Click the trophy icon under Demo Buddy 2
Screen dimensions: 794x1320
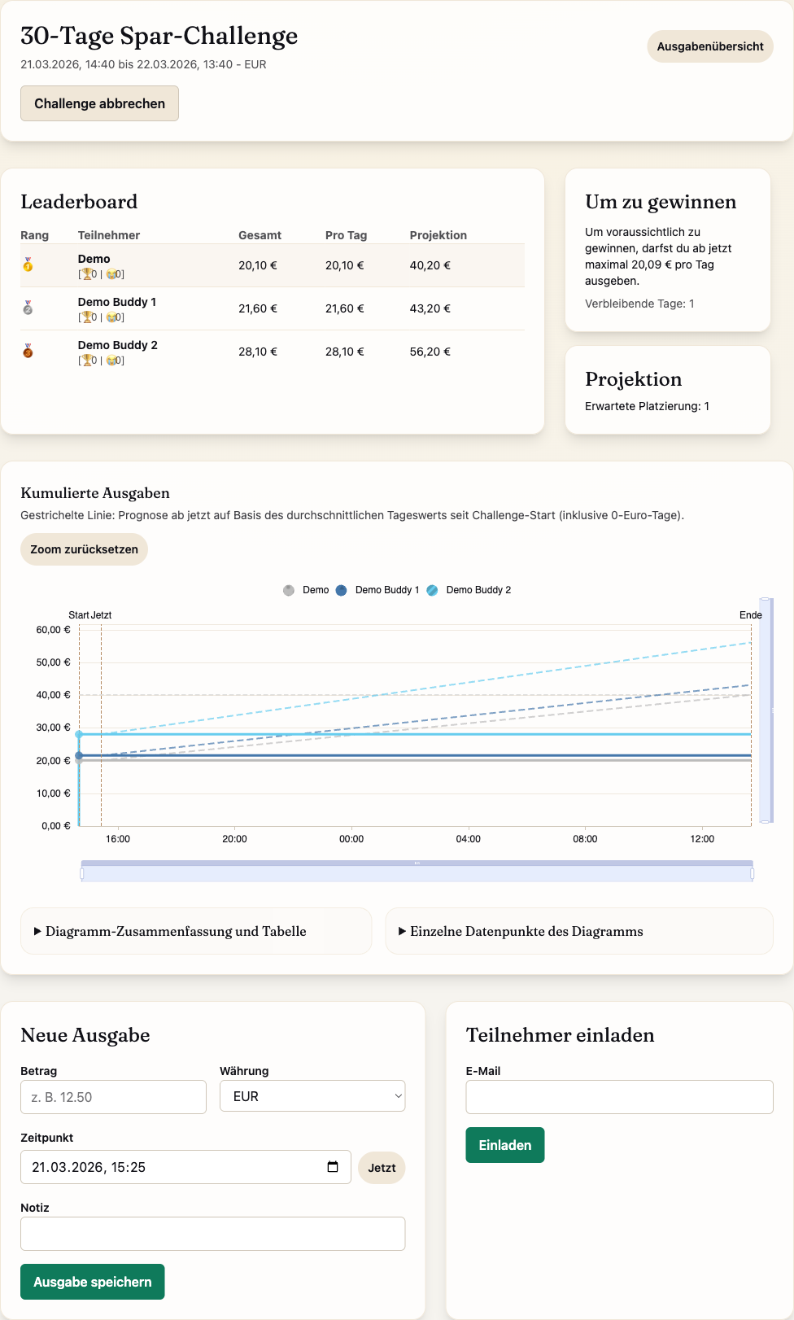[87, 361]
